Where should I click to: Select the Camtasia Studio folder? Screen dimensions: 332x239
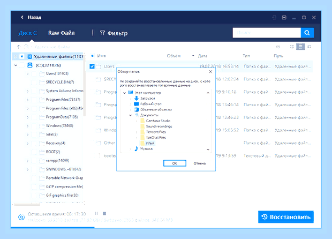[x=158, y=121]
